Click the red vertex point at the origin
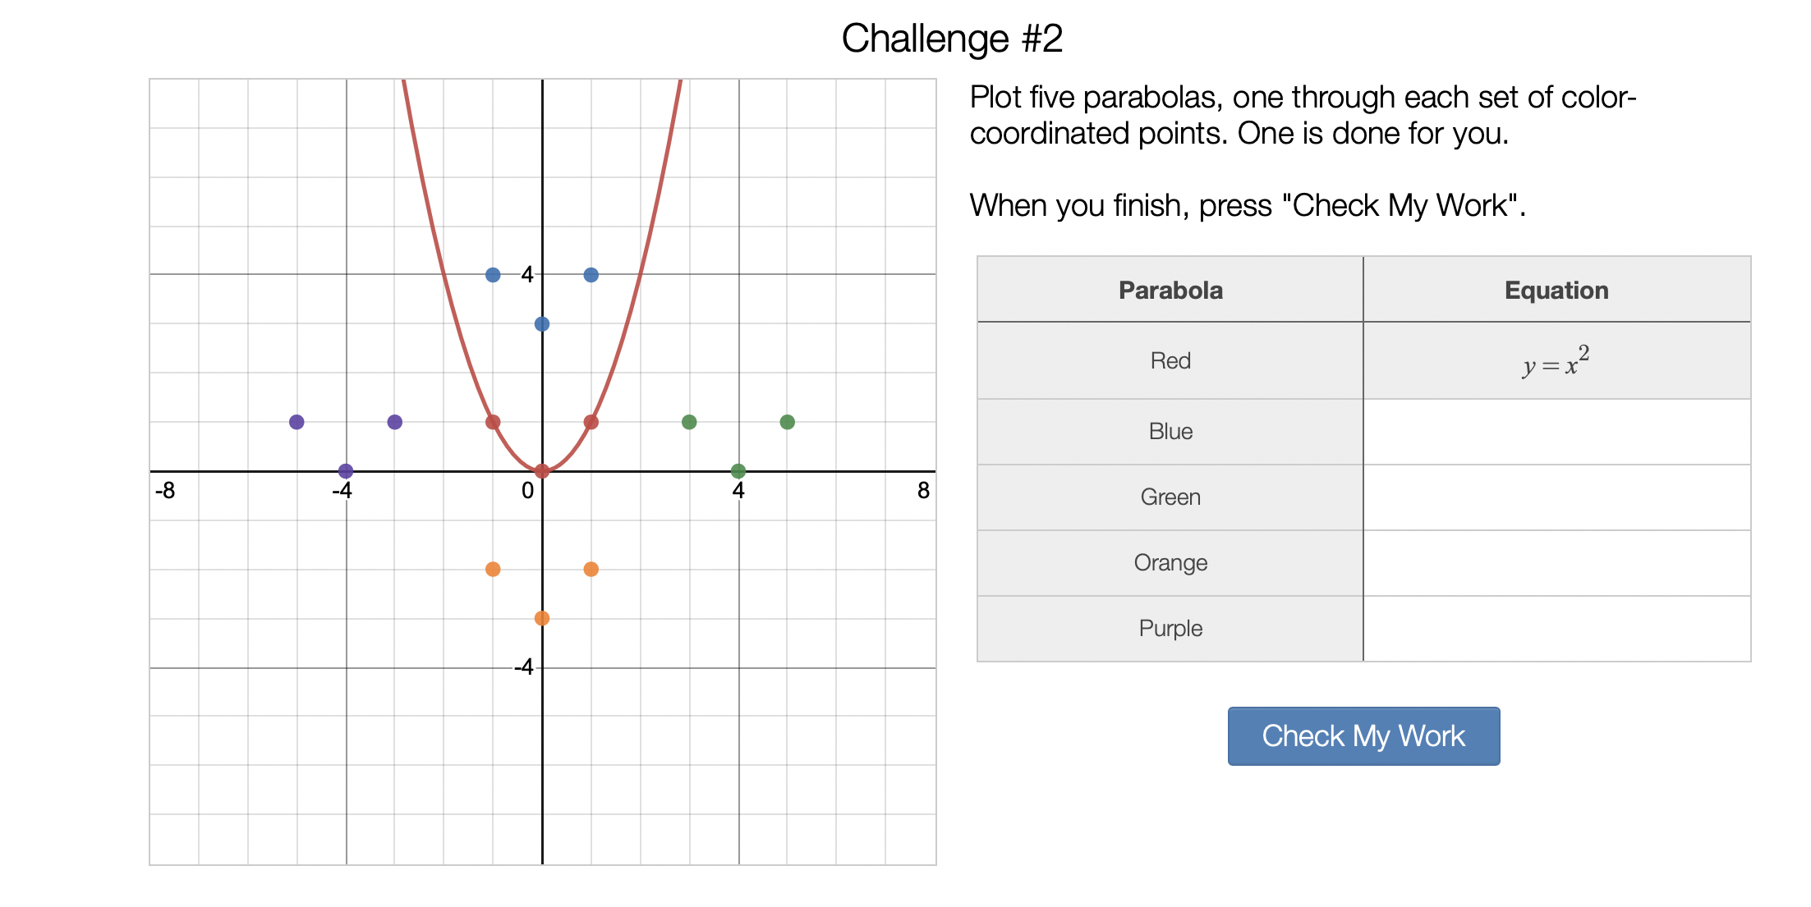 click(542, 471)
